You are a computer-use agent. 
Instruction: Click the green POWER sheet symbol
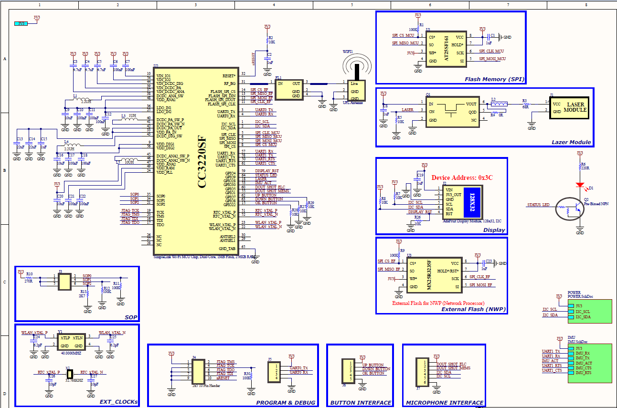coord(589,311)
